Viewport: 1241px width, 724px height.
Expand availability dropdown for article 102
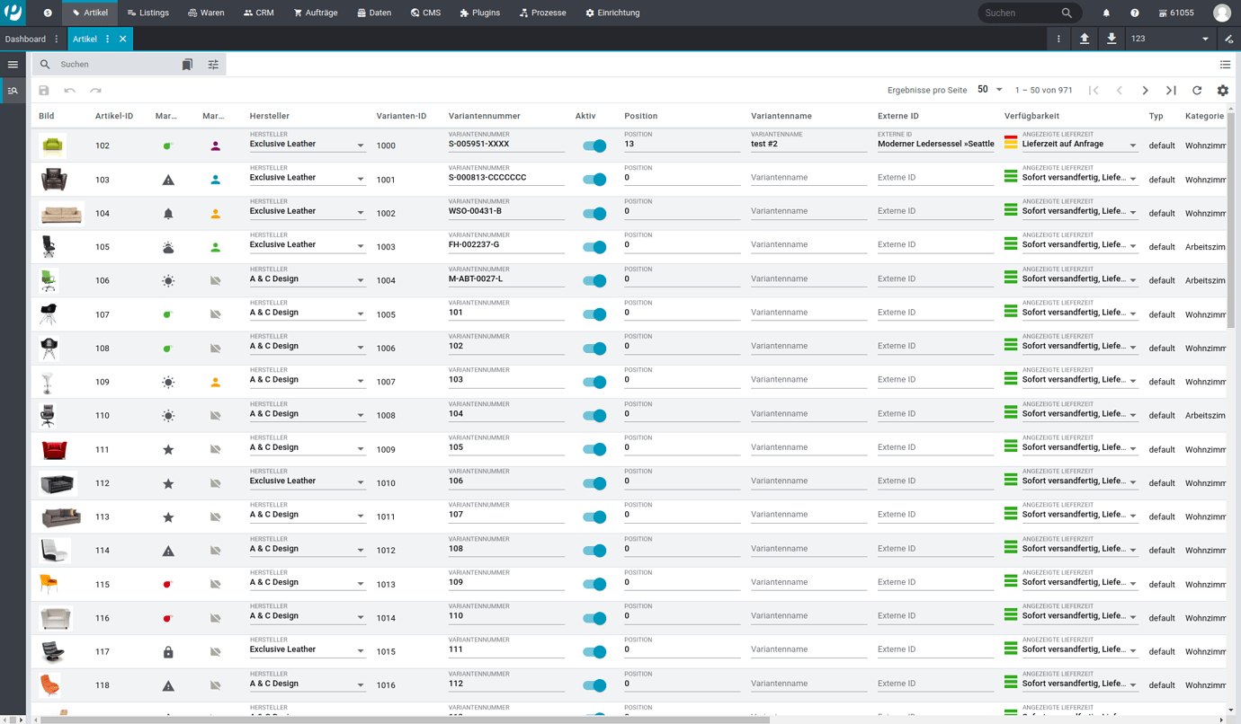pos(1132,146)
